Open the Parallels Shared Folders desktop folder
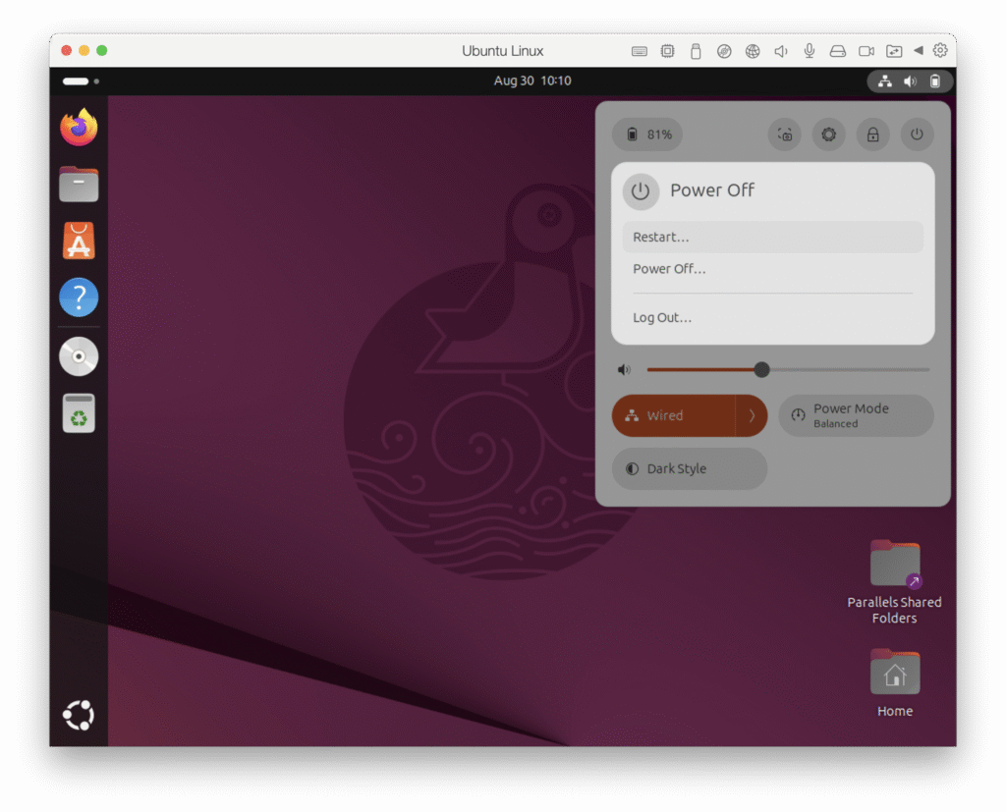The height and width of the screenshot is (812, 1006). 894,583
